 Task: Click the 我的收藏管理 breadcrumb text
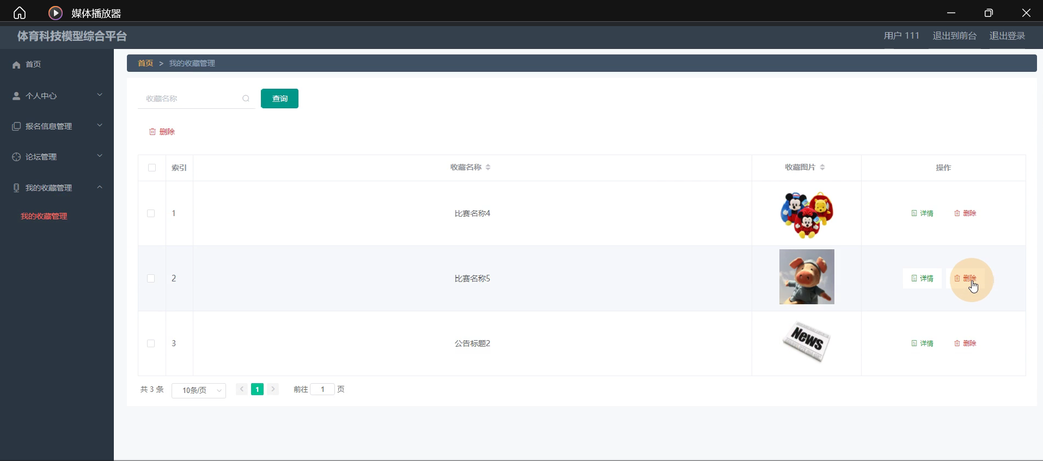pos(192,63)
